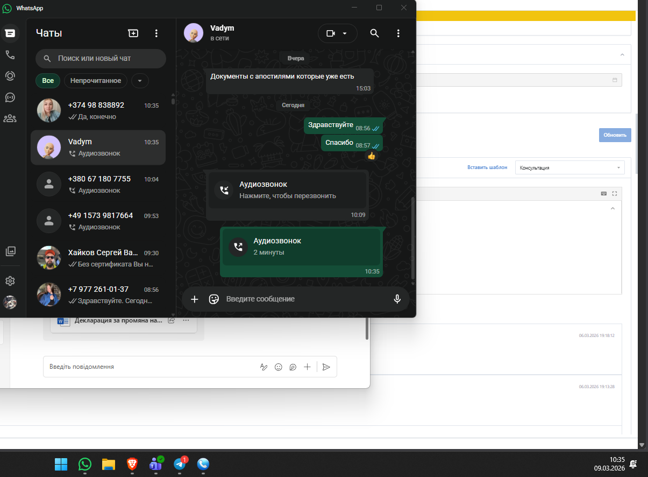Toggle the keyboard icon in editor toolbar

[x=604, y=193]
